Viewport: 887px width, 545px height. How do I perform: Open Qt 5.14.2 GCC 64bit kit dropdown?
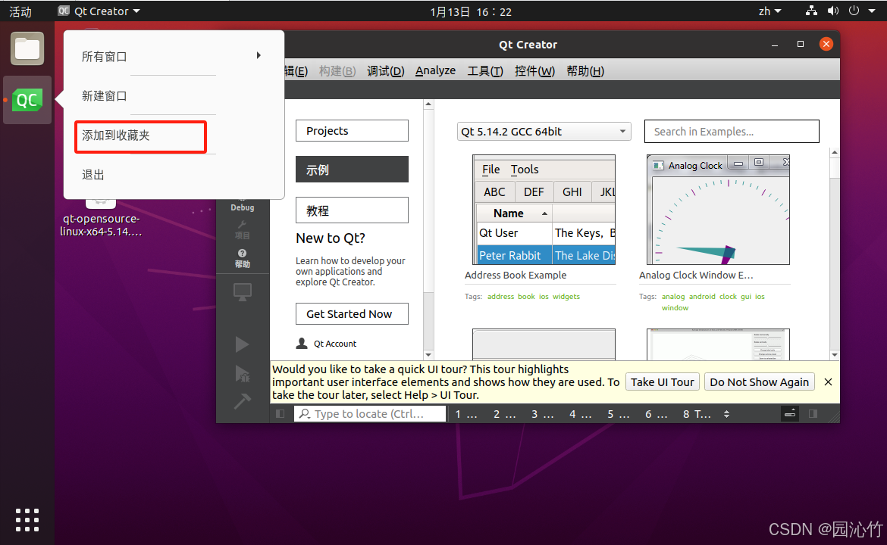click(544, 132)
